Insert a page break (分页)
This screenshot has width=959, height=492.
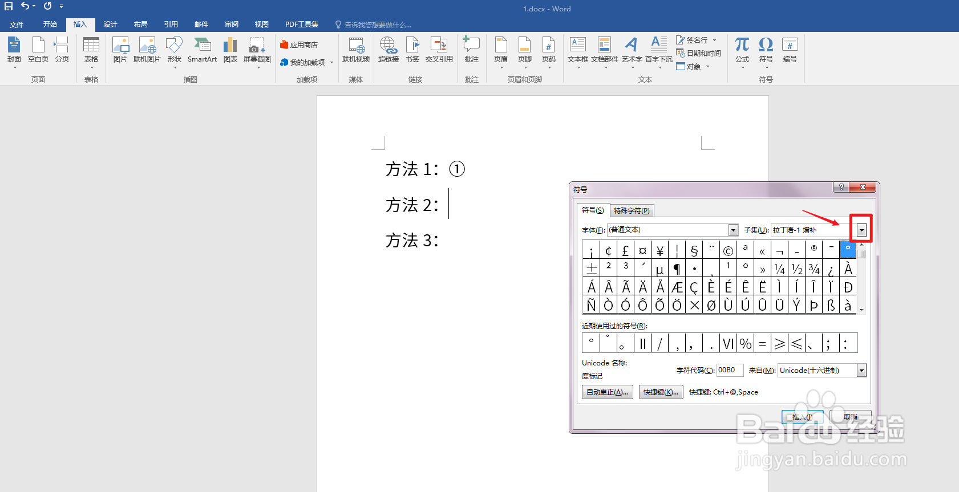pyautogui.click(x=62, y=50)
